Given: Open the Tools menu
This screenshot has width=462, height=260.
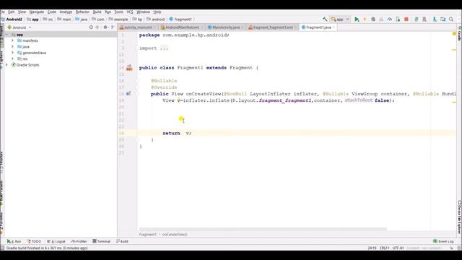Looking at the screenshot, I should 118,12.
